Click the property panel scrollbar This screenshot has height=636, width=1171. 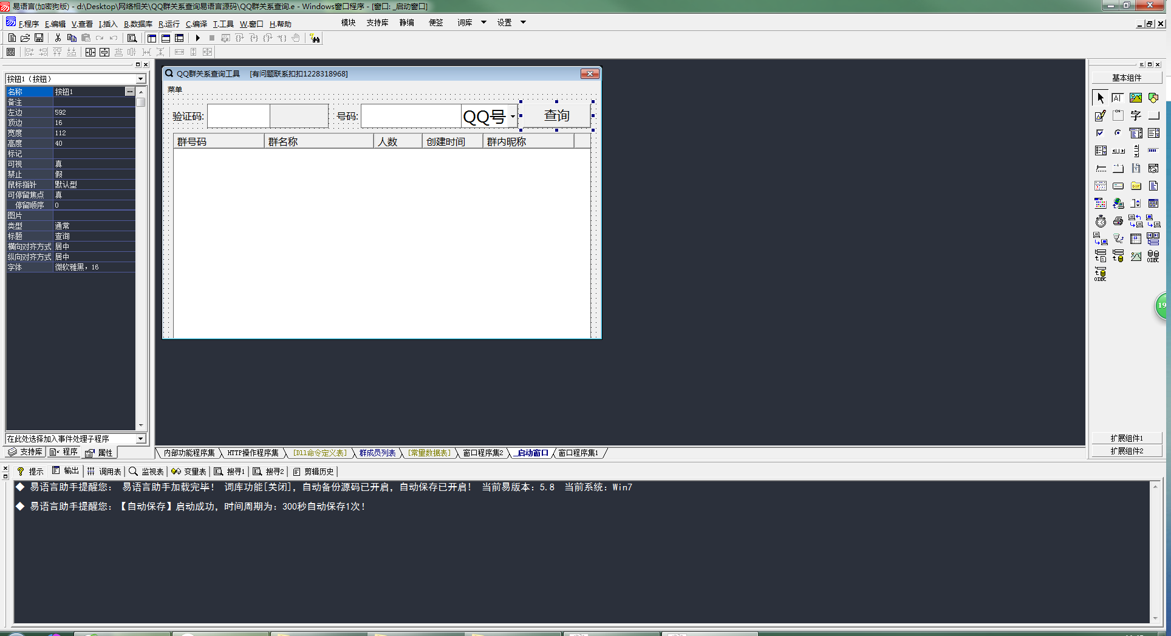[x=141, y=258]
